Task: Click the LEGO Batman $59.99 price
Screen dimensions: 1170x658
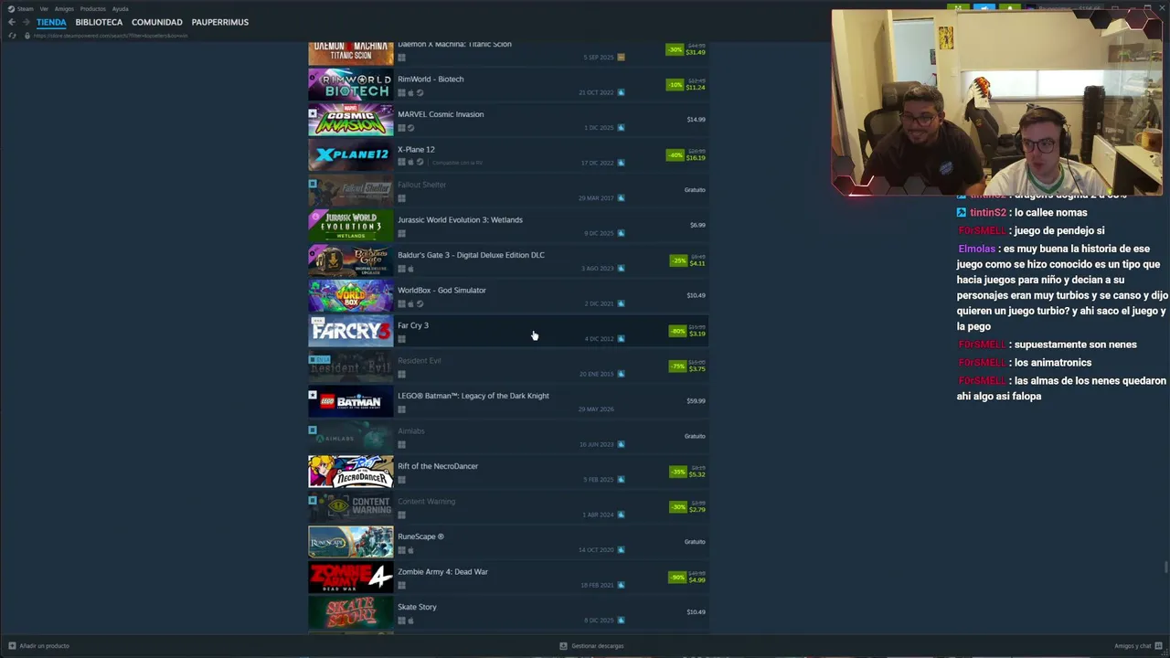Action: coord(696,401)
